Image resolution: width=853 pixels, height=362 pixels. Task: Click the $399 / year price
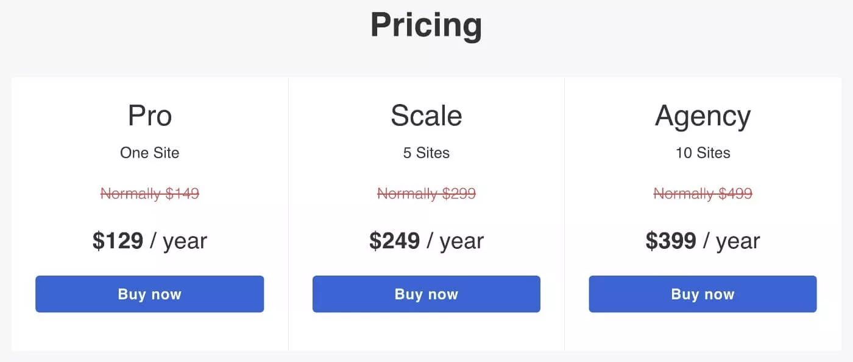pyautogui.click(x=703, y=242)
